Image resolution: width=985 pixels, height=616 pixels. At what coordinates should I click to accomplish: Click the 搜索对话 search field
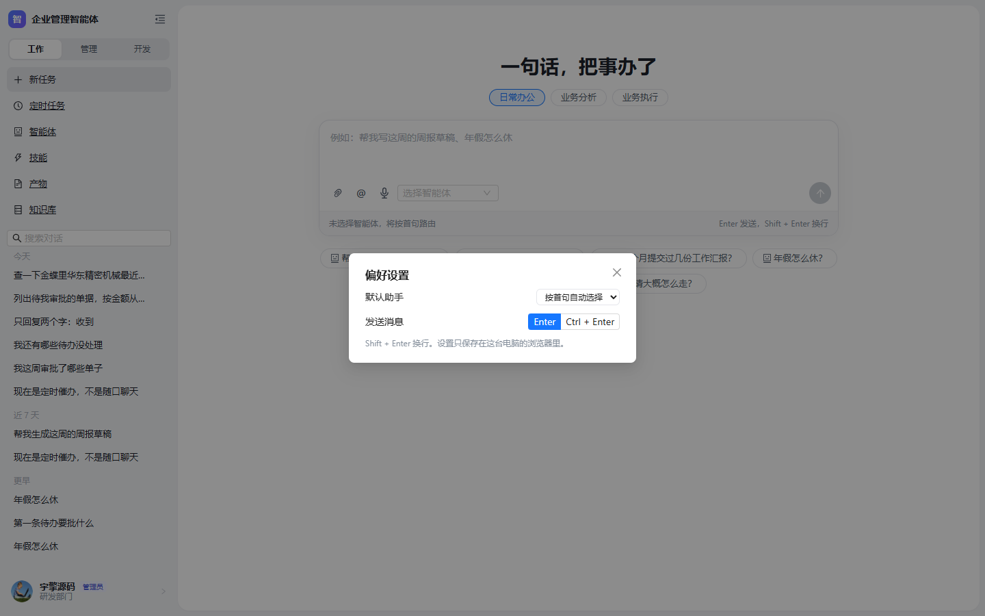pos(89,238)
